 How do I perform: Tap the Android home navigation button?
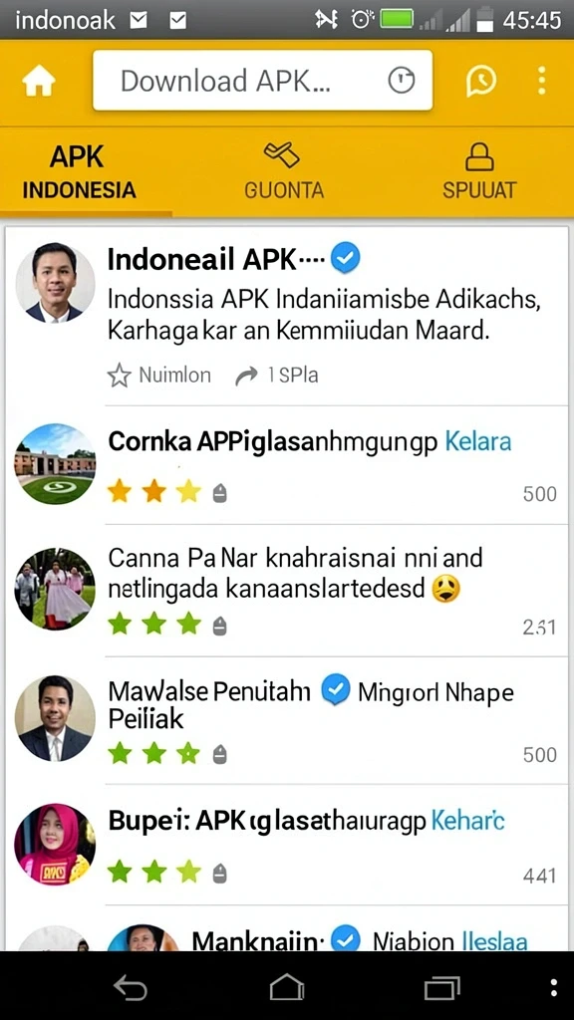[287, 987]
